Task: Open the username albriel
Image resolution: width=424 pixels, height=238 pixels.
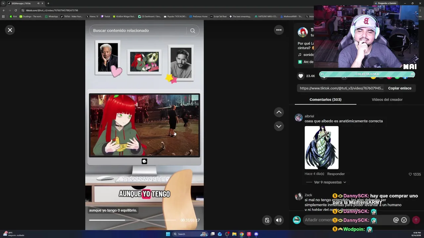Action: point(309,116)
